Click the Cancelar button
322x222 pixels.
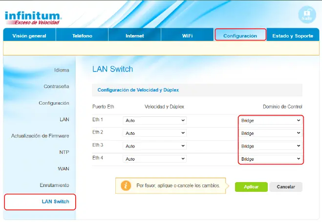pyautogui.click(x=286, y=187)
